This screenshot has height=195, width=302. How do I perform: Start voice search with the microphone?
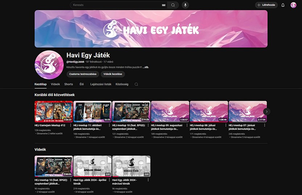point(185,5)
